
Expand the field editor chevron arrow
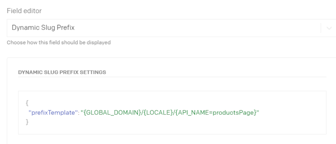(329, 28)
